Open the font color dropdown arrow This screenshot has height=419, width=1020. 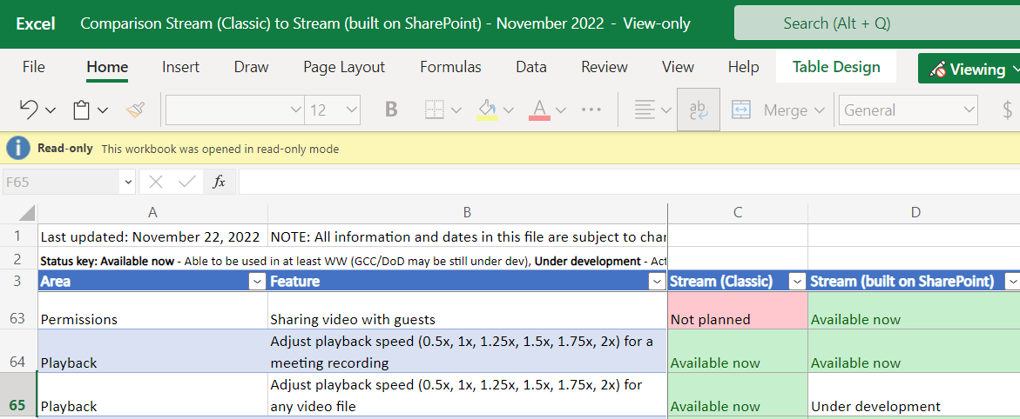coord(561,110)
